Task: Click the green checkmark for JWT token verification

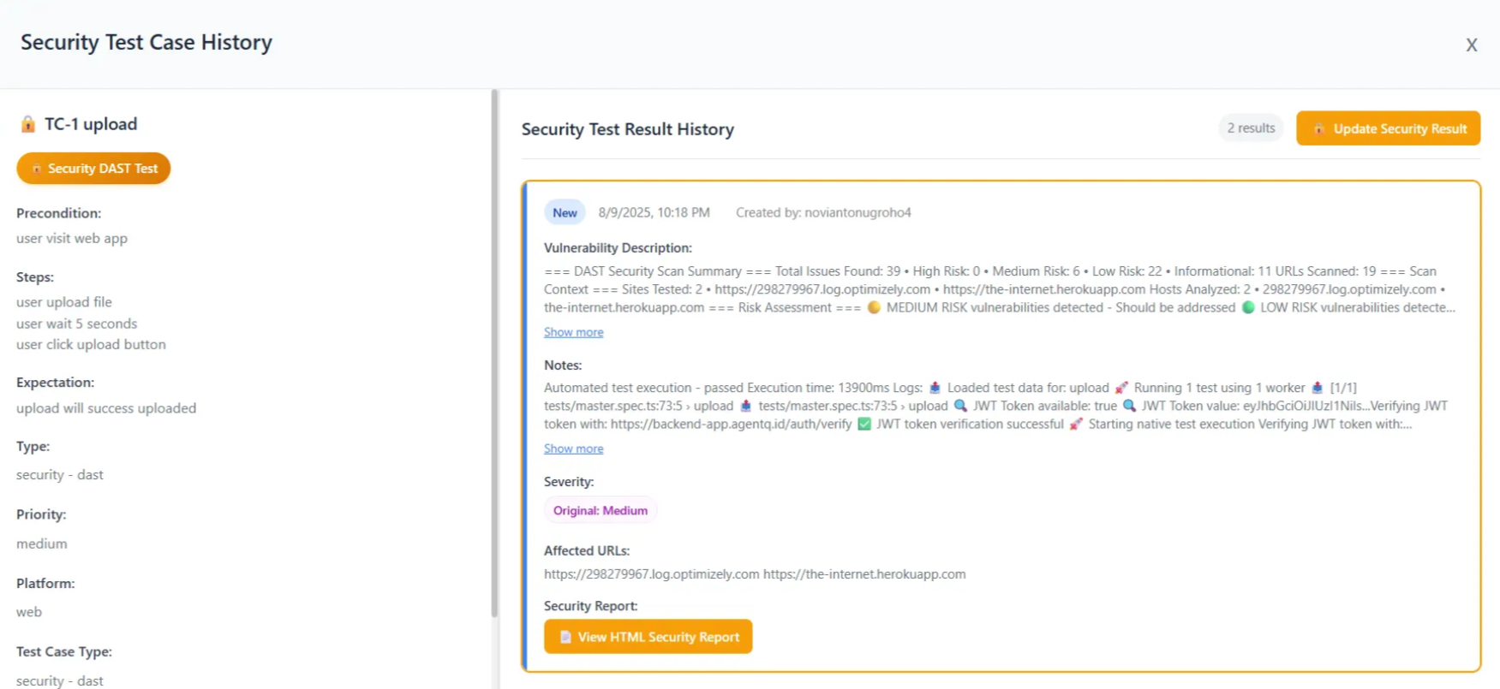Action: (x=864, y=424)
